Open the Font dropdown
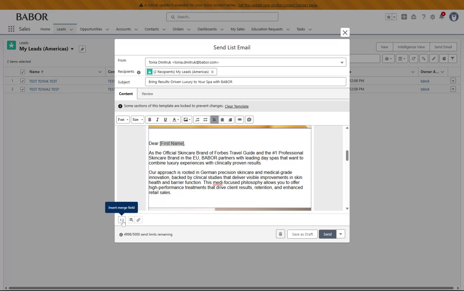Image resolution: width=464 pixels, height=291 pixels. pos(123,120)
